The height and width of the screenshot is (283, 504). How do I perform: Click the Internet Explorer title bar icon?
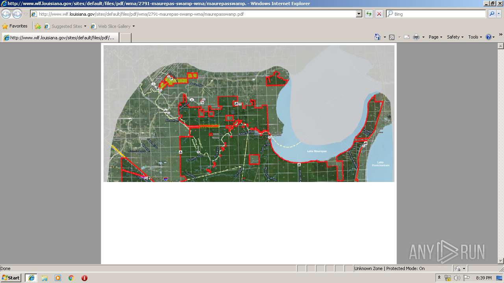tap(4, 4)
